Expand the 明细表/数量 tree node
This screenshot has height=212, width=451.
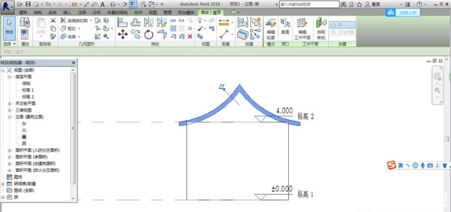point(3,184)
